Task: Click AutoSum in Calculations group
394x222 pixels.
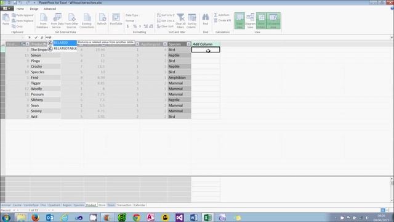Action: (222, 15)
